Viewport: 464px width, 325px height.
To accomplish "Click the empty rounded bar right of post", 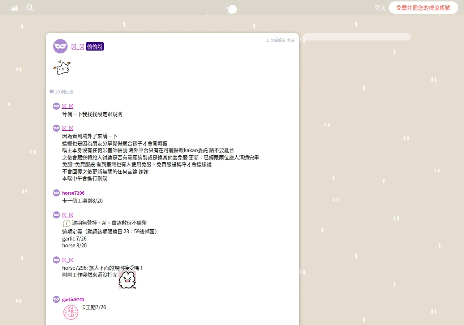I will [x=357, y=37].
